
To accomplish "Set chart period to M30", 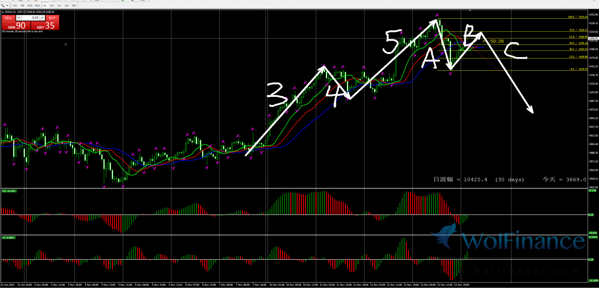I will tap(37, 6).
